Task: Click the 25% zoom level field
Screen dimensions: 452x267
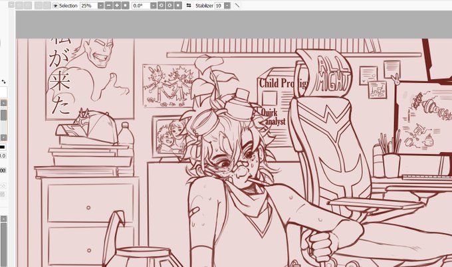Action: pyautogui.click(x=88, y=6)
